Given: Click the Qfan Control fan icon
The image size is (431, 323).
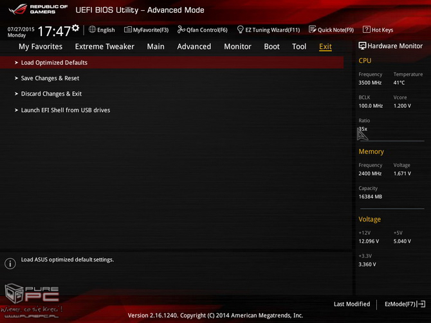Looking at the screenshot, I should [181, 30].
